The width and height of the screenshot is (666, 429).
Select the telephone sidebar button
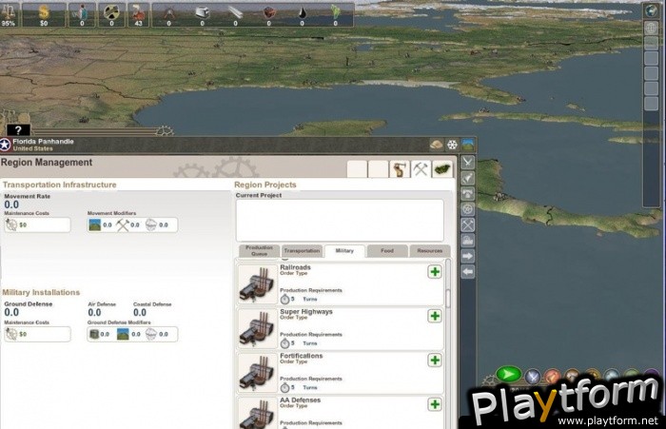click(468, 193)
